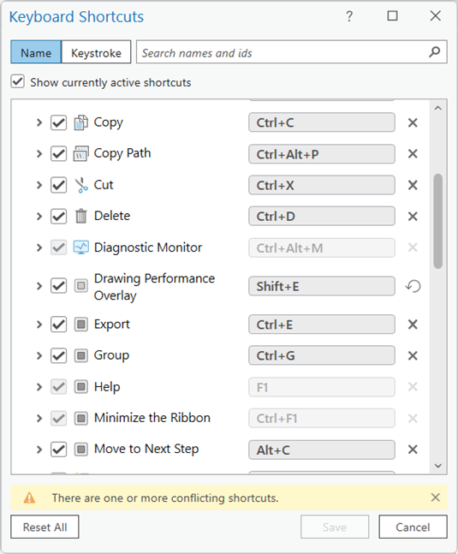458x554 pixels.
Task: Click the Cancel button
Action: [413, 527]
